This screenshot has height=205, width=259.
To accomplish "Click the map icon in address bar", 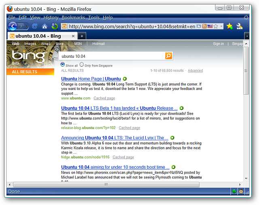I will (x=199, y=26).
